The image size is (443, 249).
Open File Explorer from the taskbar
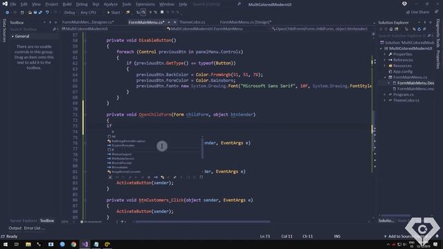pyautogui.click(x=28, y=244)
